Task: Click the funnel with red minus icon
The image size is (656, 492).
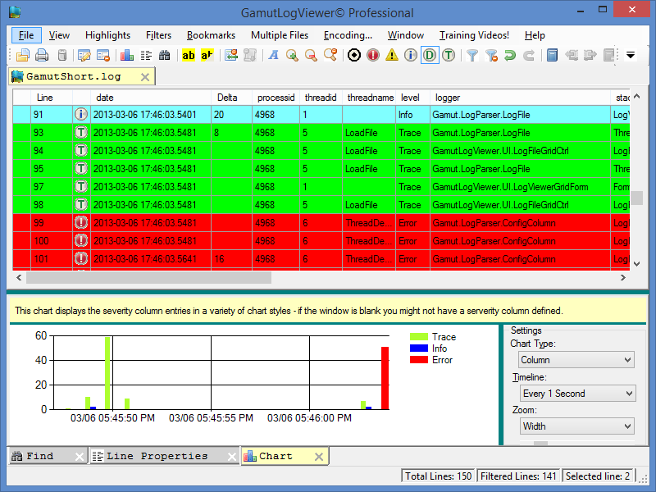Action: (491, 55)
